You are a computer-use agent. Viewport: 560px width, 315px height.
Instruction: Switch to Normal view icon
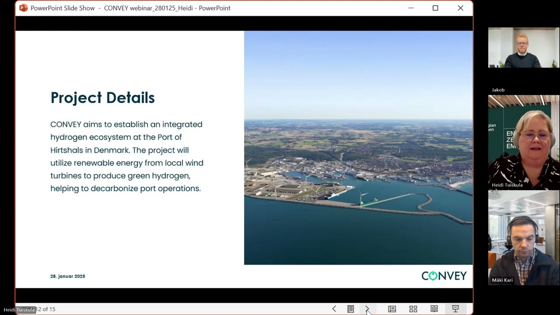pos(392,309)
